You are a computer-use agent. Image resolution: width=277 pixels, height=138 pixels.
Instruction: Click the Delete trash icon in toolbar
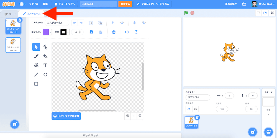pos(114,32)
